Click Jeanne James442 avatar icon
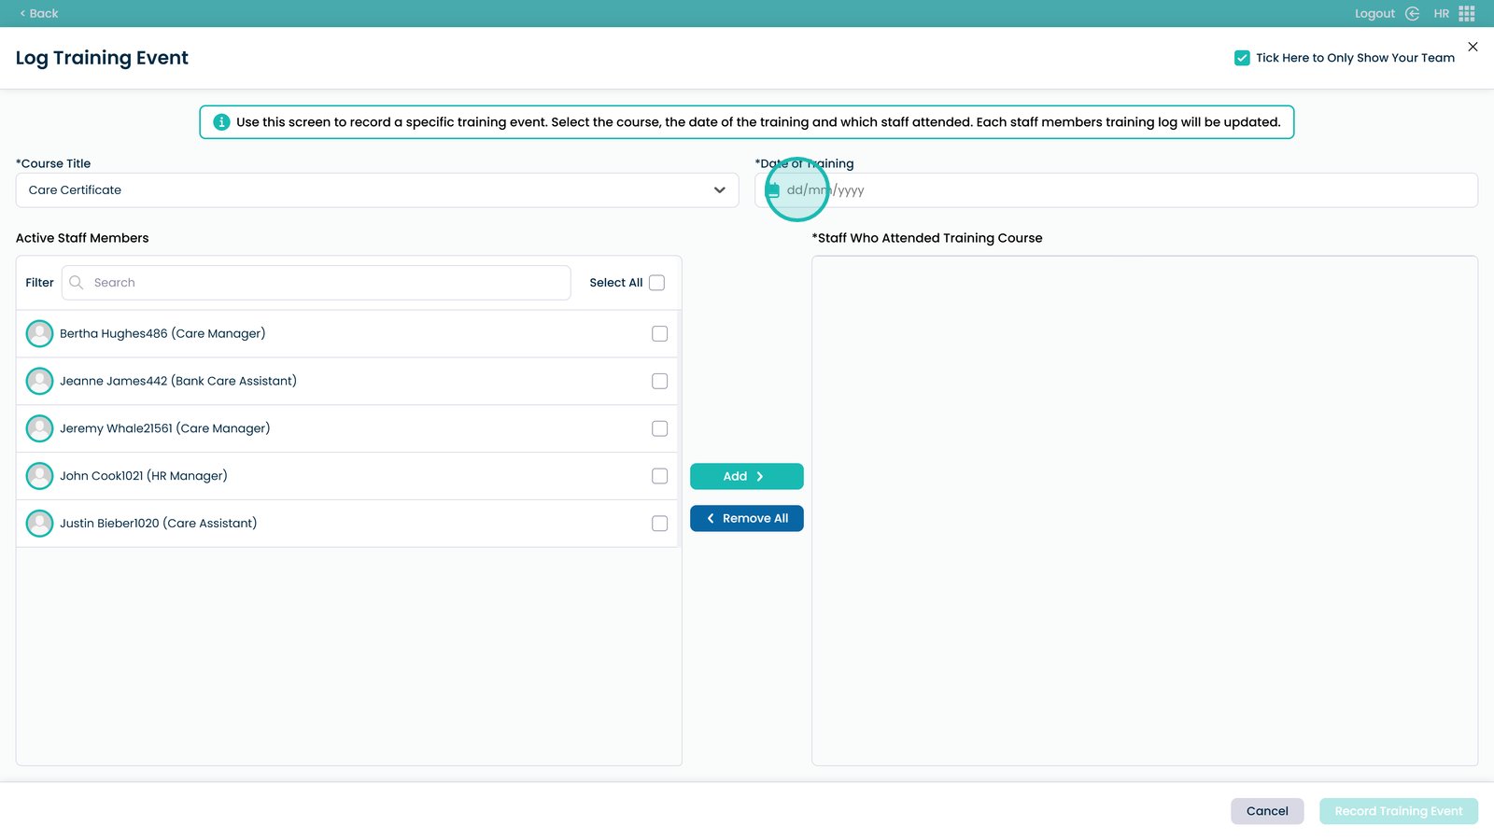The height and width of the screenshot is (840, 1494). coord(39,381)
